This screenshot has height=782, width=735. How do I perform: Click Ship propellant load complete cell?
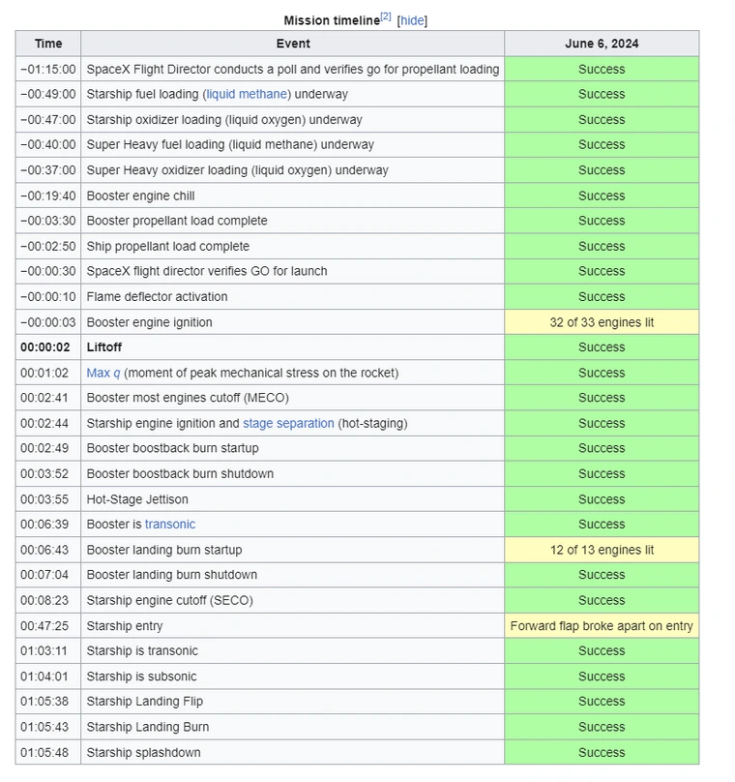pyautogui.click(x=292, y=246)
